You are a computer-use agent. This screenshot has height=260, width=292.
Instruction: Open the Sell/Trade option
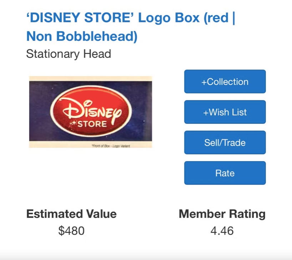pos(225,143)
